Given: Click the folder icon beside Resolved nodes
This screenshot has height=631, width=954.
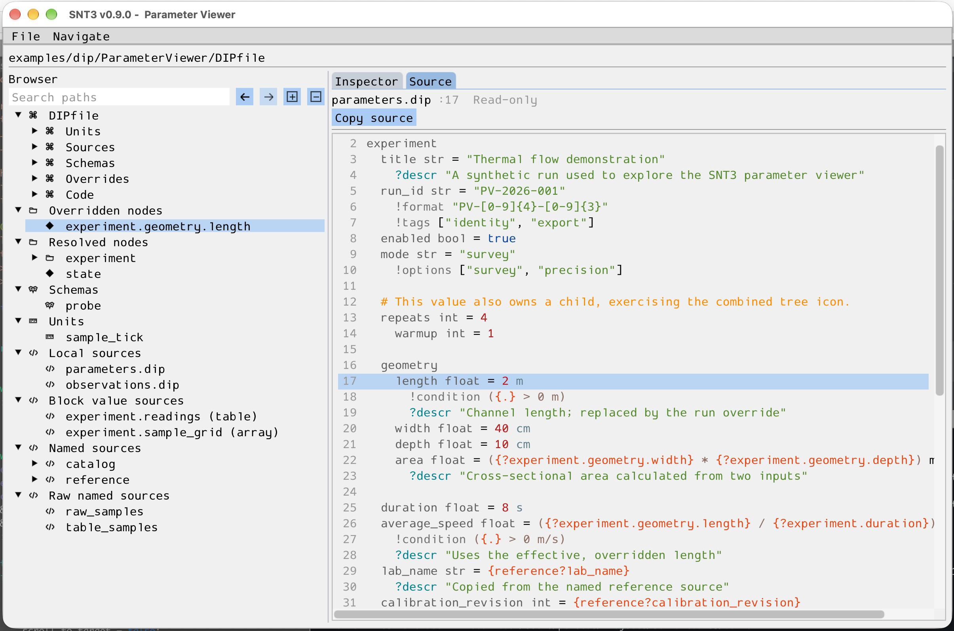Looking at the screenshot, I should 33,242.
